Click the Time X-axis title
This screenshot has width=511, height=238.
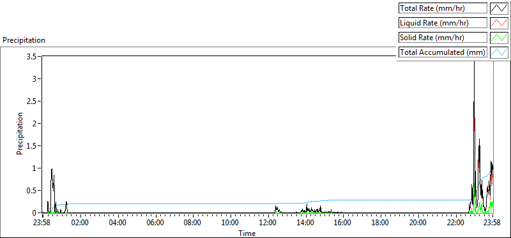[x=247, y=233]
